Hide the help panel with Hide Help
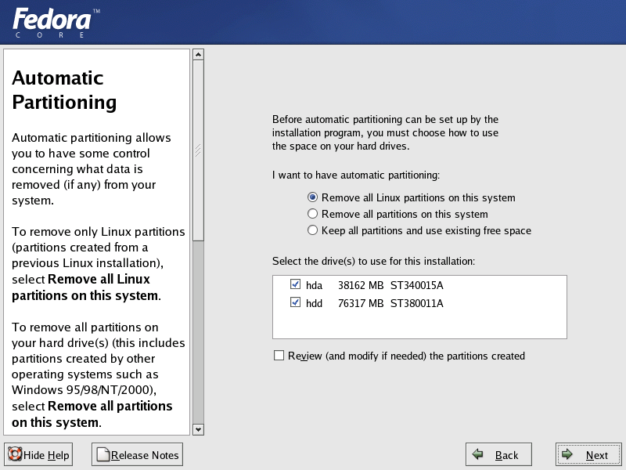The height and width of the screenshot is (470, 626). tap(38, 454)
